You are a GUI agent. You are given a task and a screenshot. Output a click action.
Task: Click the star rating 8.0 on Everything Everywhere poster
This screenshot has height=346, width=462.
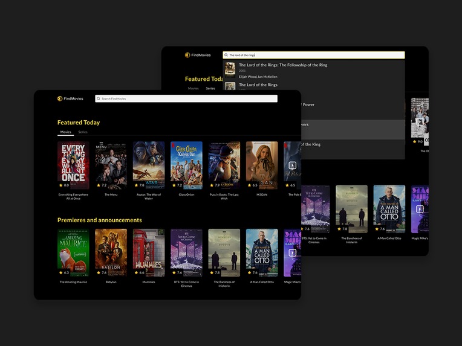[x=64, y=185]
